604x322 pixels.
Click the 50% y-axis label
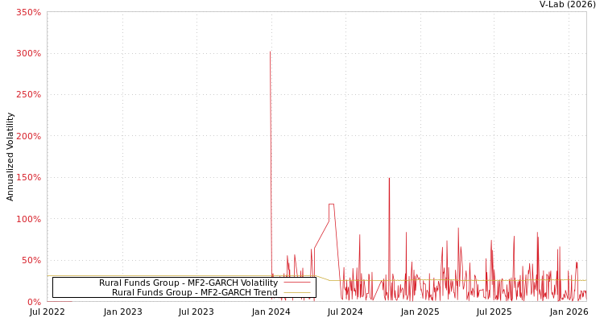(31, 260)
